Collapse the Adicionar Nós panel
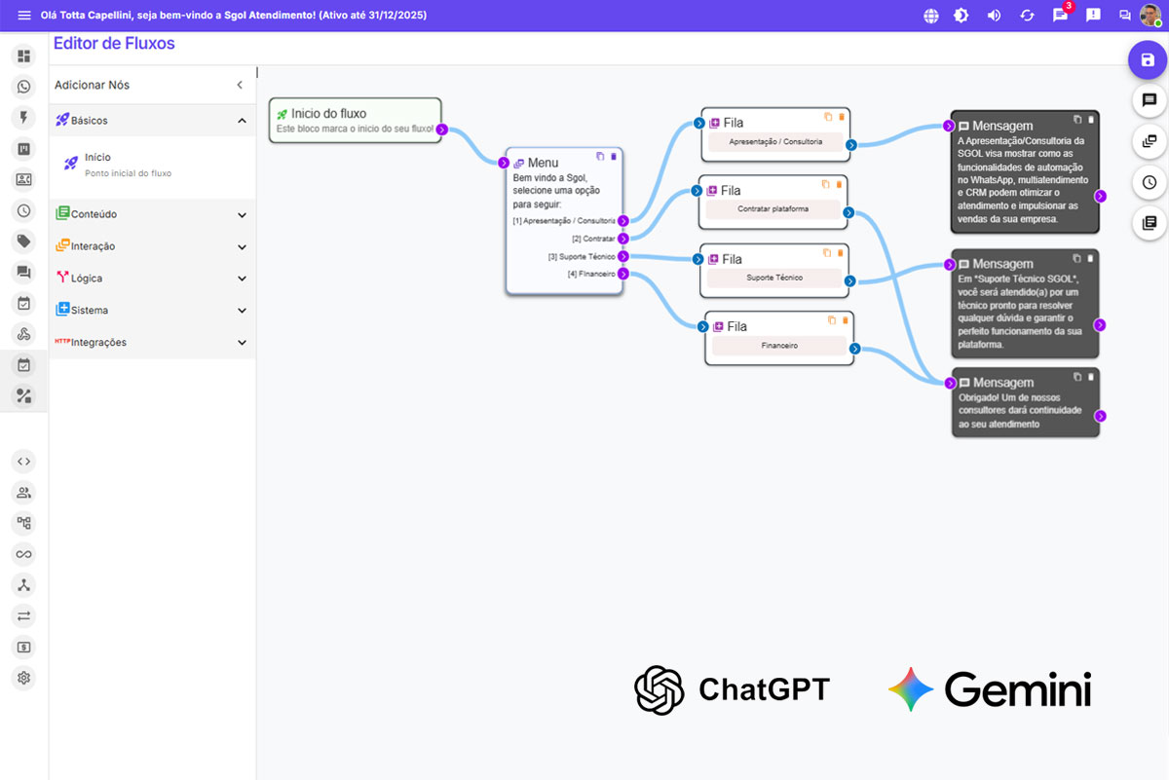1169x780 pixels. [240, 86]
